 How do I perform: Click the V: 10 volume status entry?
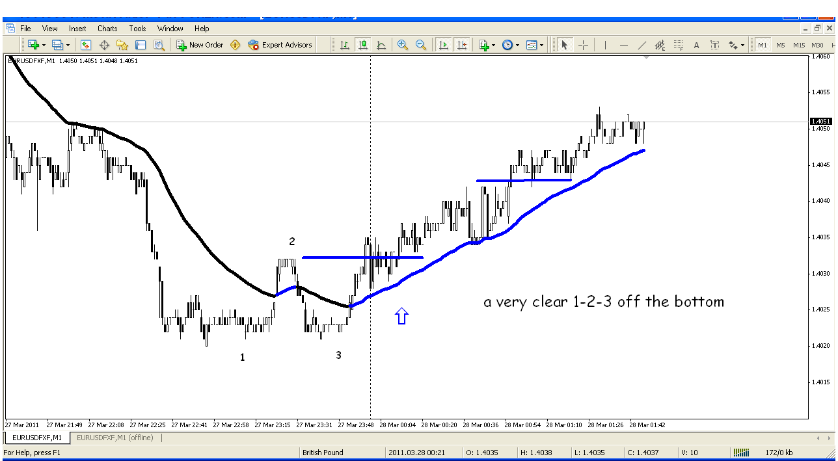tap(688, 453)
